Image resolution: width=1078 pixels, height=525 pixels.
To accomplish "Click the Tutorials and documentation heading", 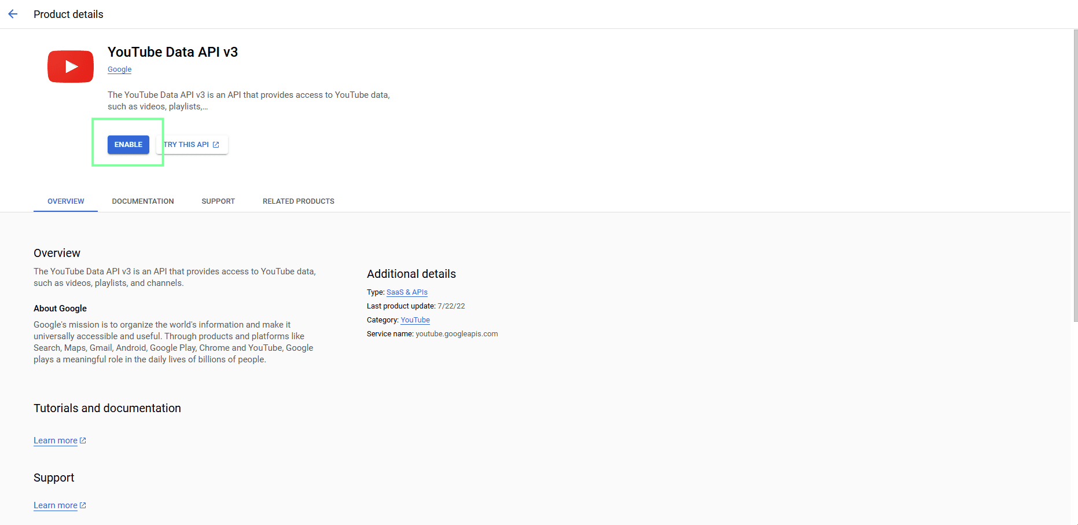I will coord(107,408).
